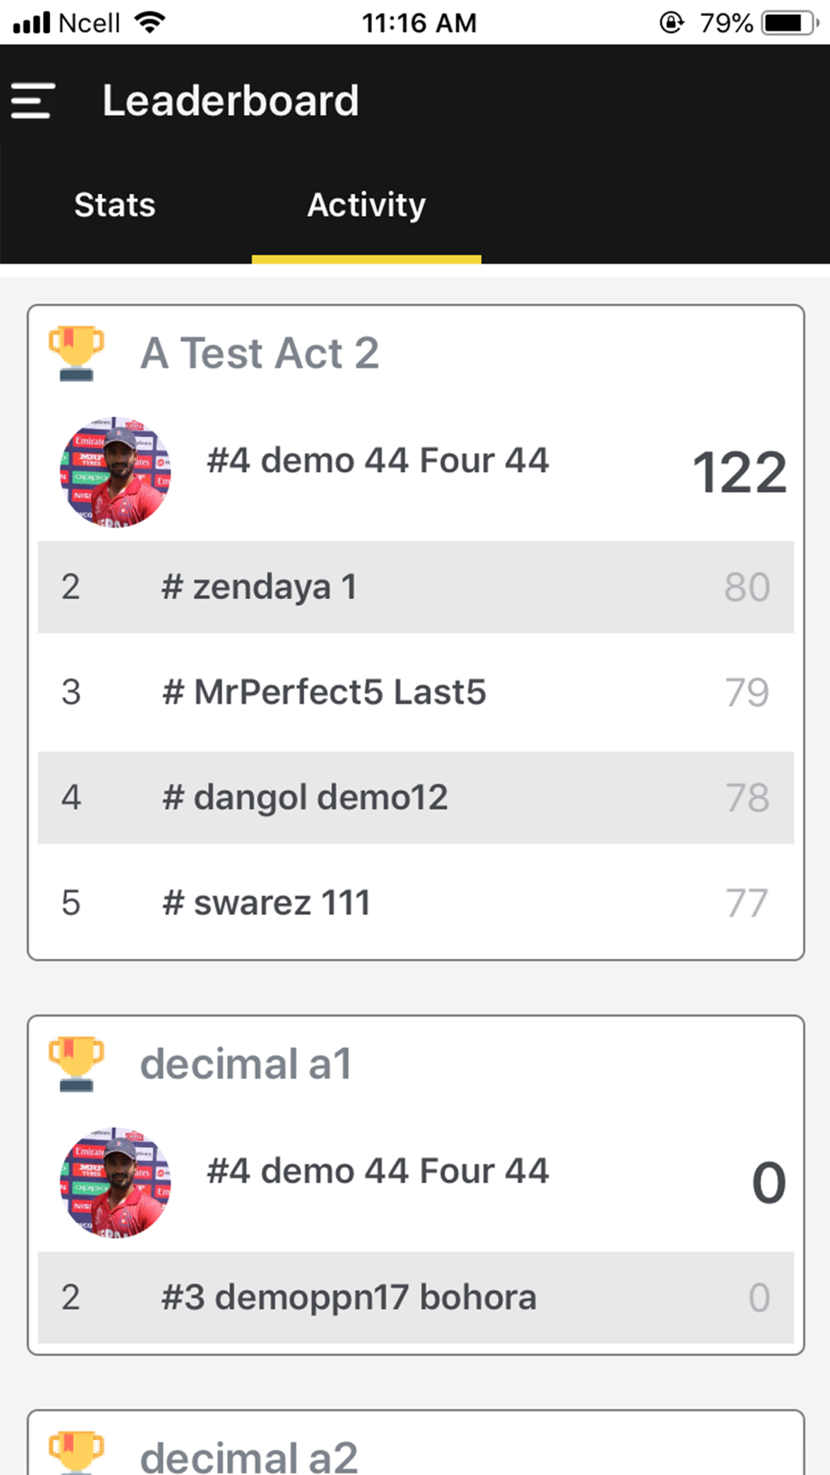The height and width of the screenshot is (1475, 830).
Task: Tap the A Test Act 2 title
Action: coord(260,353)
